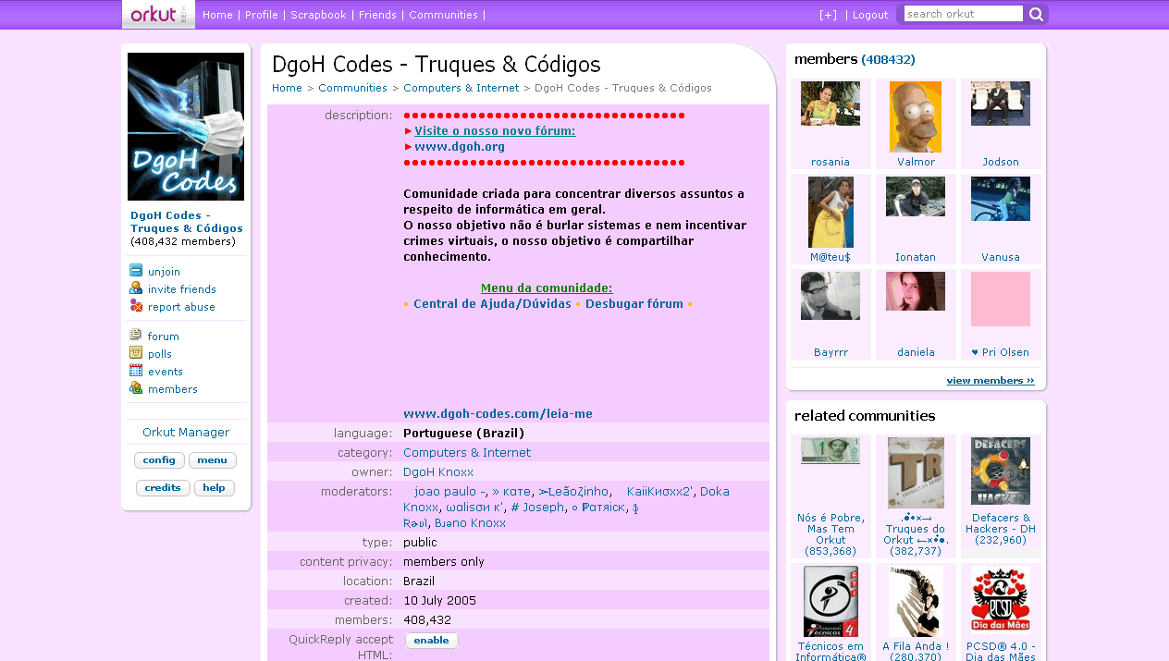Click the help button
The width and height of the screenshot is (1169, 661).
215,488
